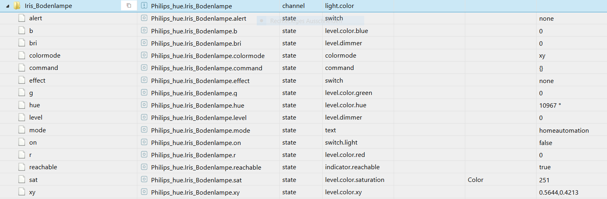607x199 pixels.
Task: Click the file icon next to bri
Action: (21, 43)
